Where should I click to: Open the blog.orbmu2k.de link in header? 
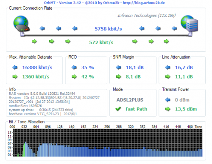(144, 3)
